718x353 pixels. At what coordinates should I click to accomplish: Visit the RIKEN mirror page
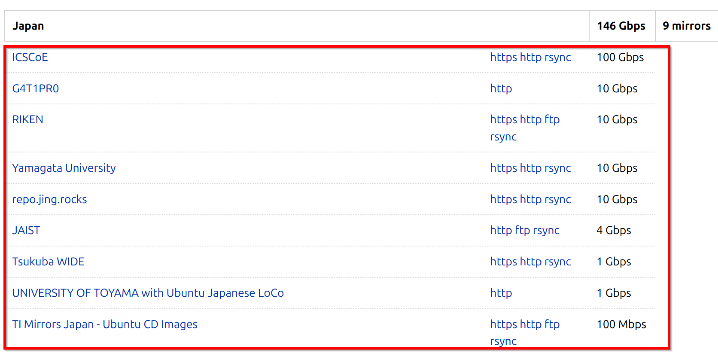click(x=27, y=119)
